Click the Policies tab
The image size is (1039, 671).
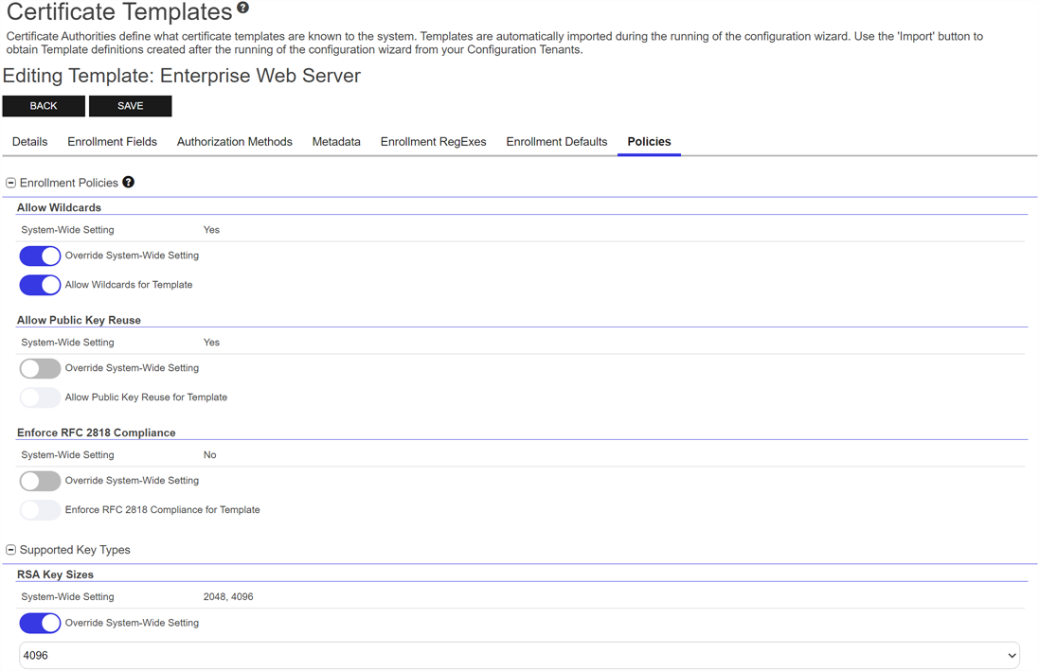(649, 142)
